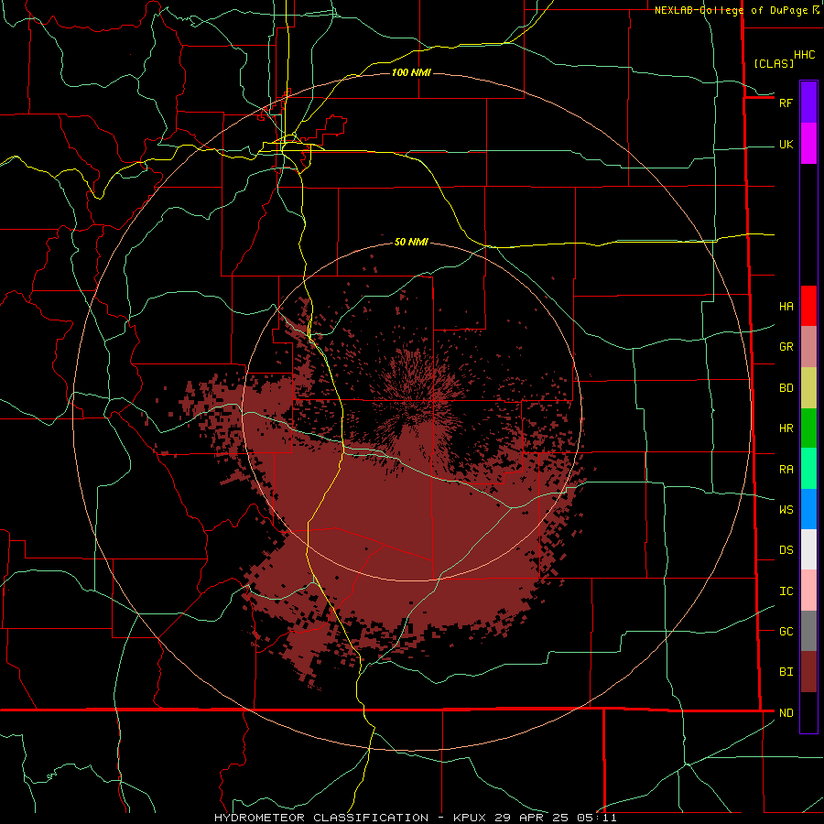This screenshot has width=824, height=824.
Task: Click the RF purple legend swatch
Action: [x=808, y=102]
